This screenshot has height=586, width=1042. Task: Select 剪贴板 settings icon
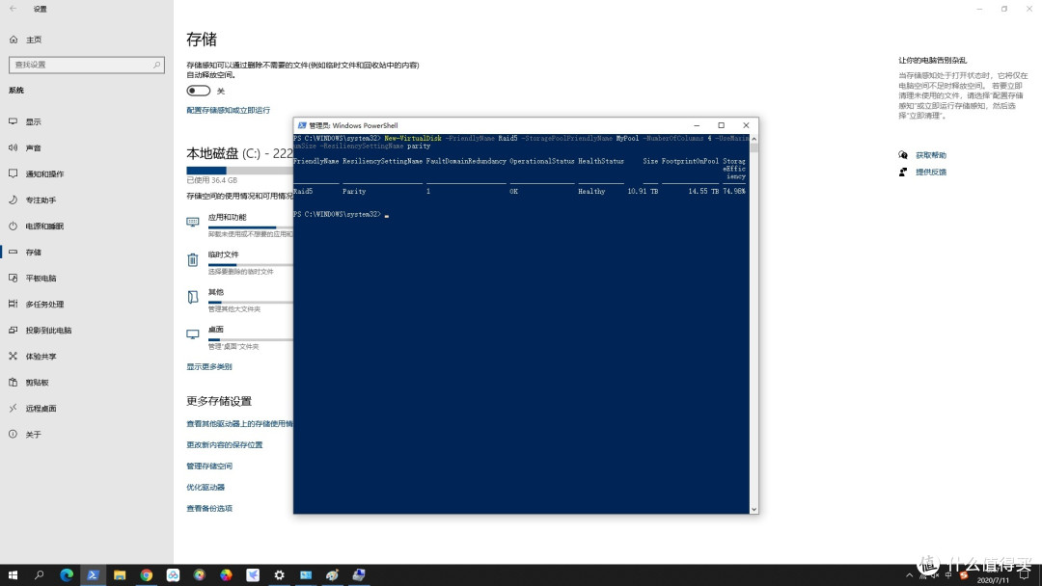(x=34, y=382)
